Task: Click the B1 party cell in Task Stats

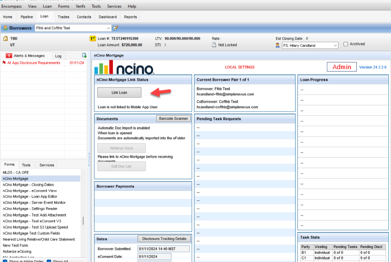Action: (x=307, y=253)
